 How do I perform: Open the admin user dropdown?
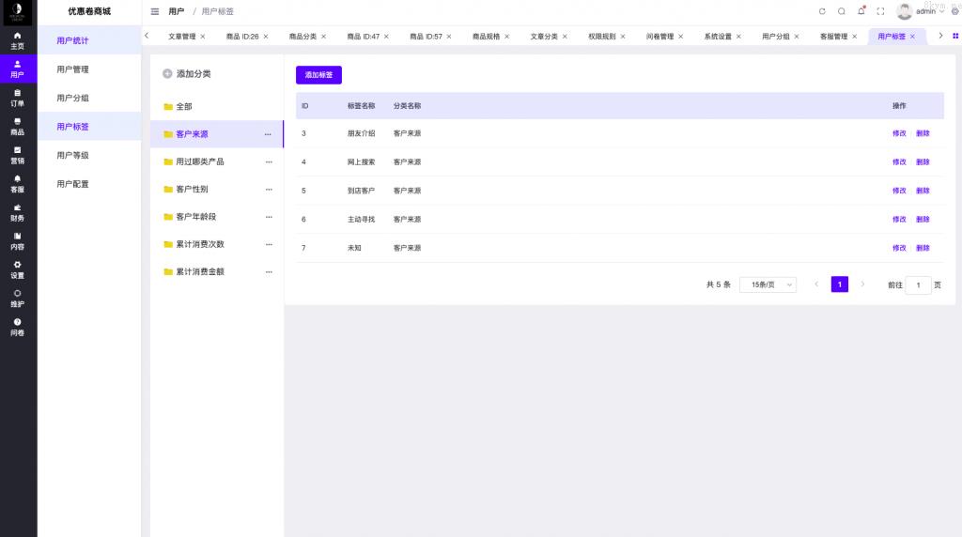(x=928, y=11)
